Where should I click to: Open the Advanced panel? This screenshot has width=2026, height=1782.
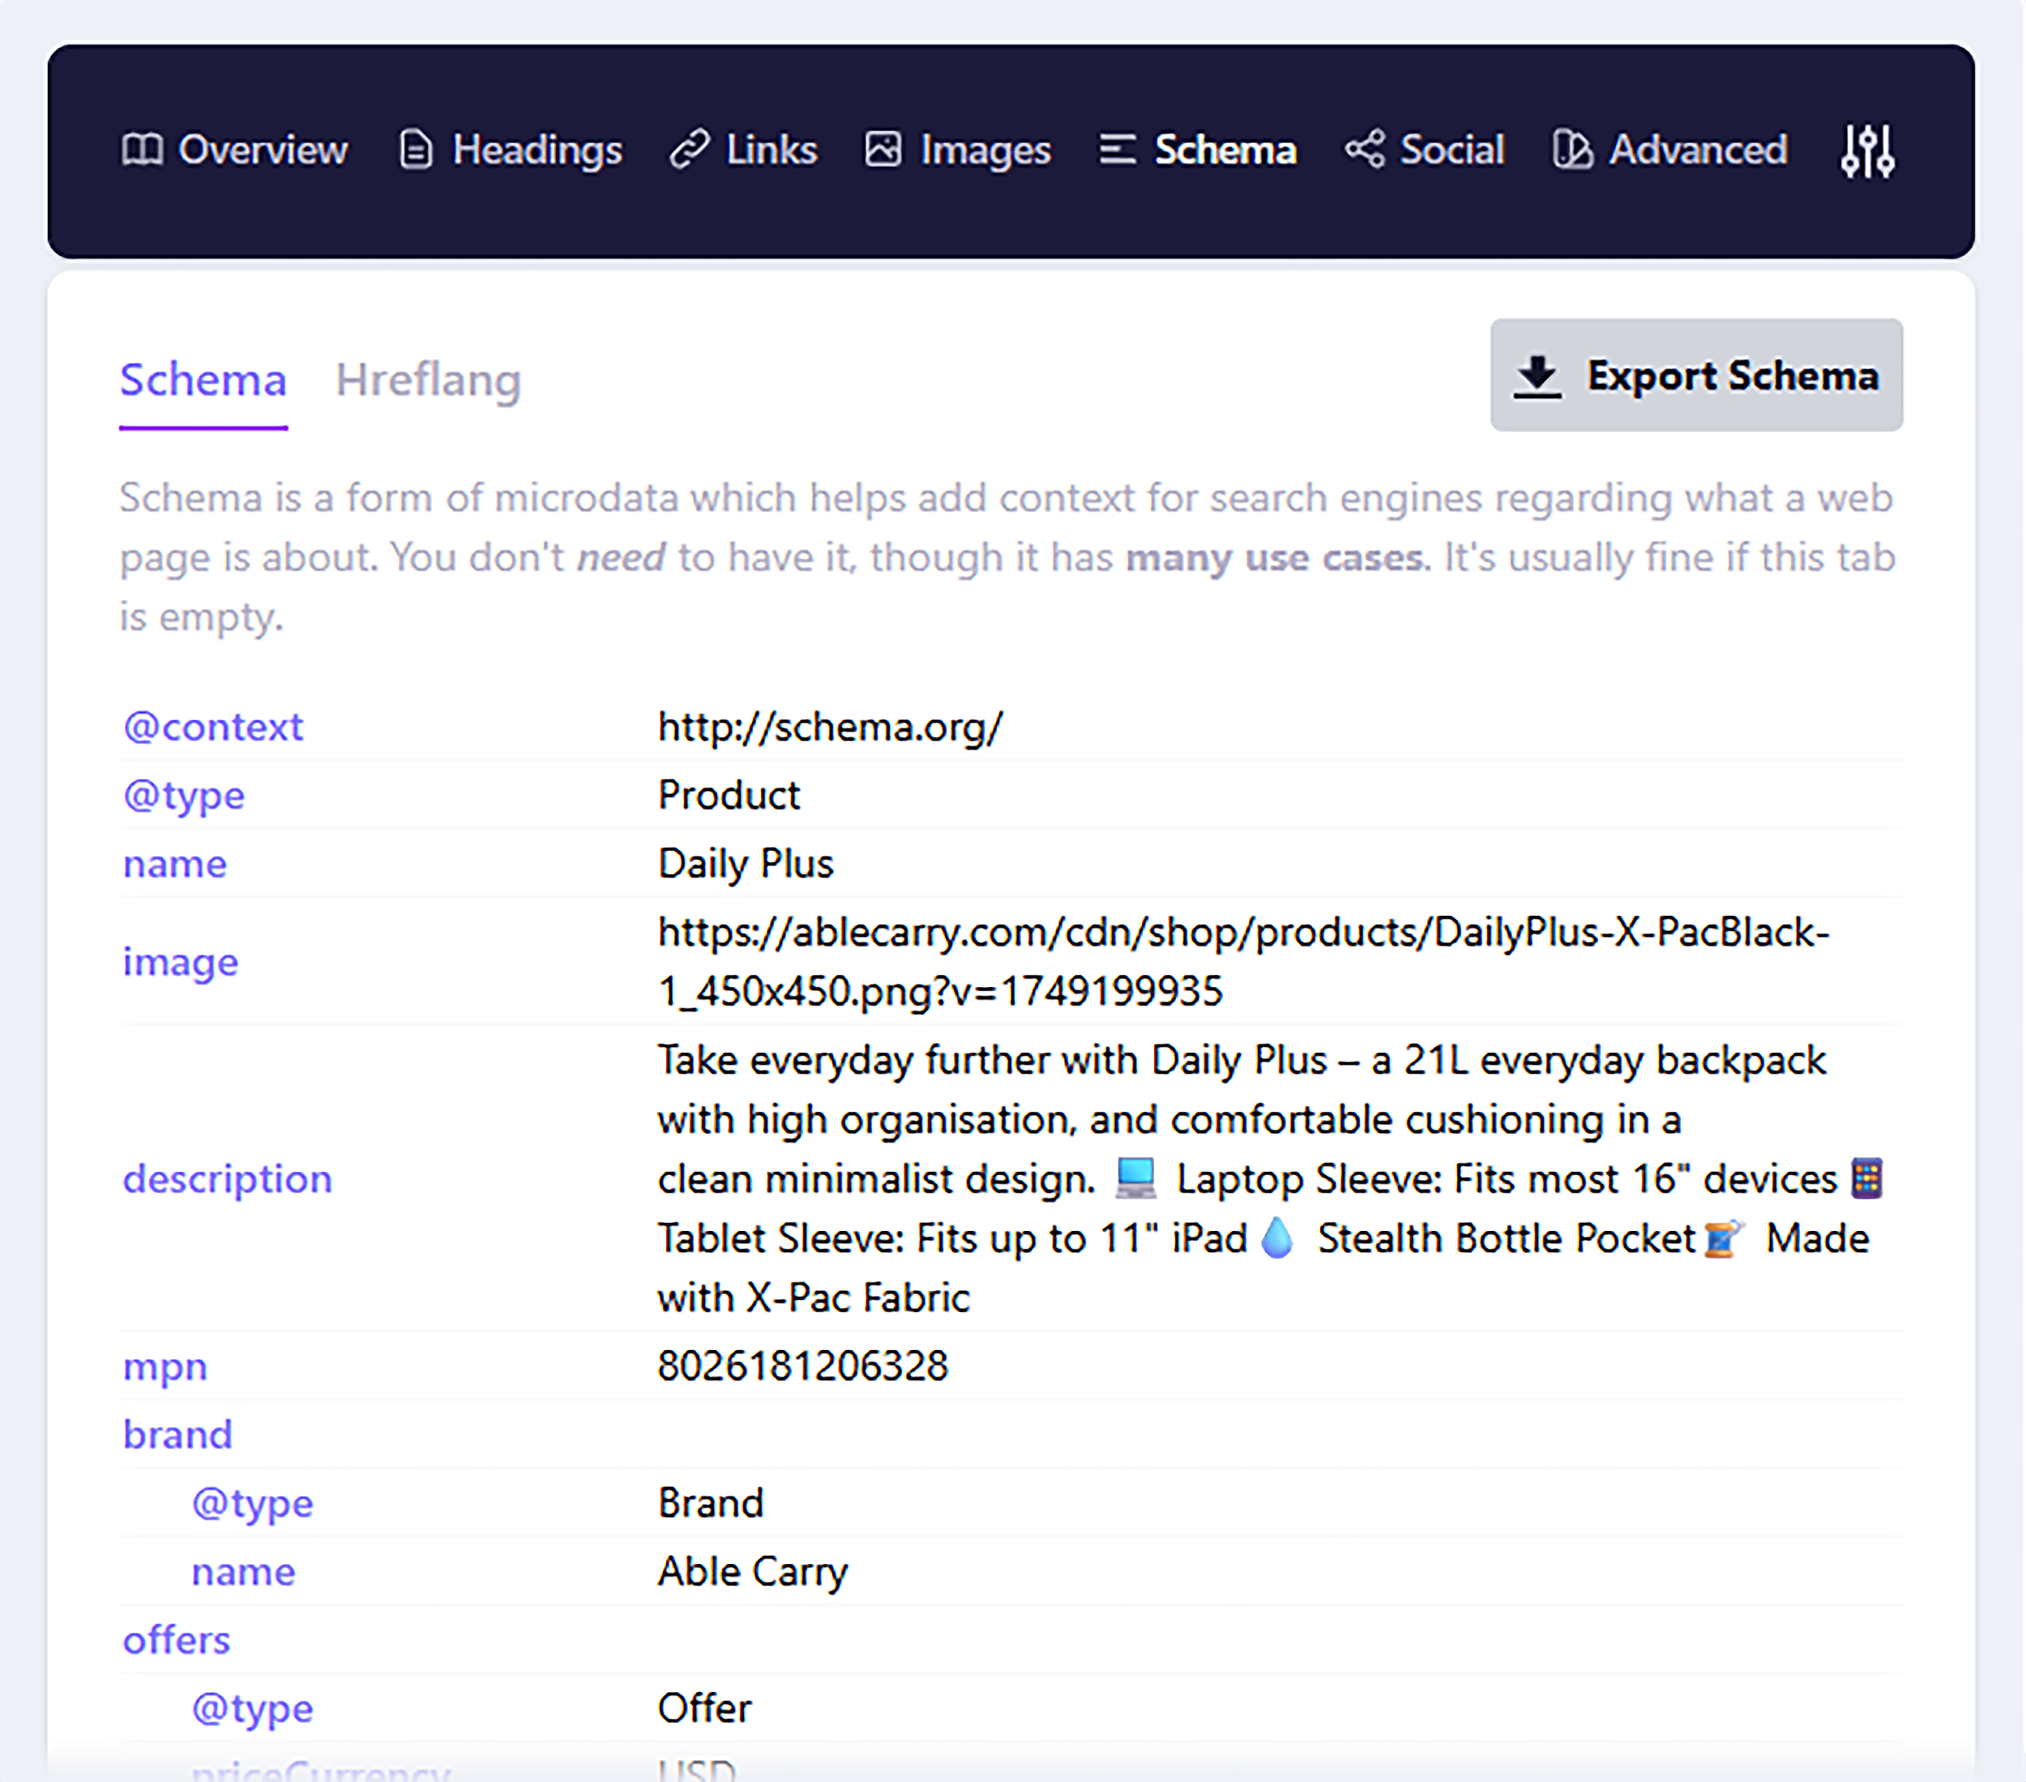1668,150
